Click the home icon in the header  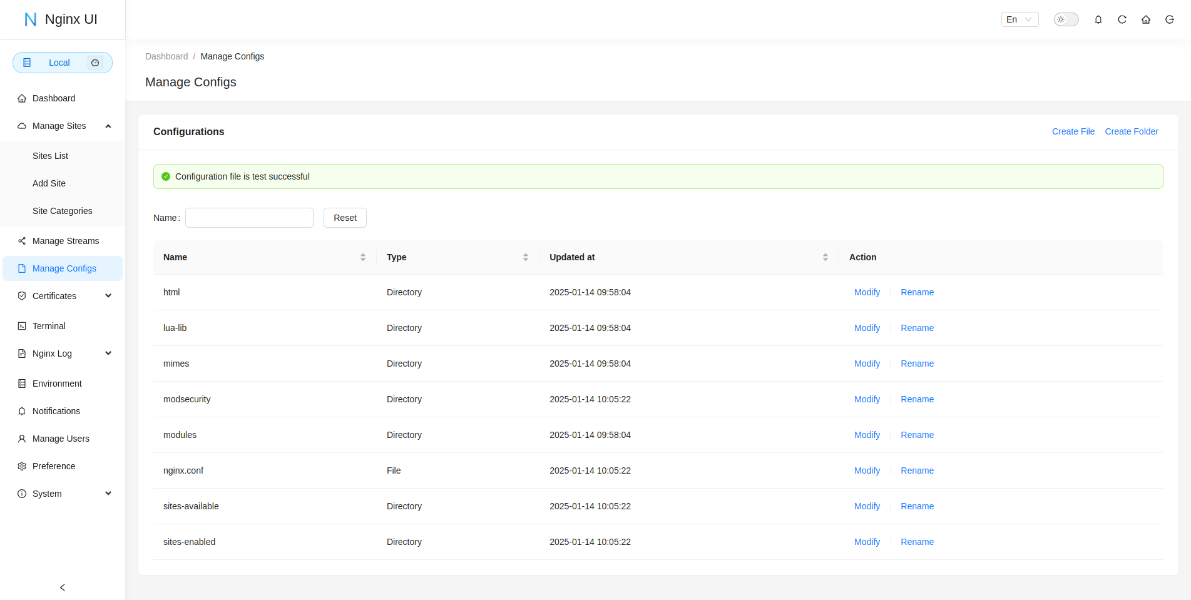(x=1146, y=19)
